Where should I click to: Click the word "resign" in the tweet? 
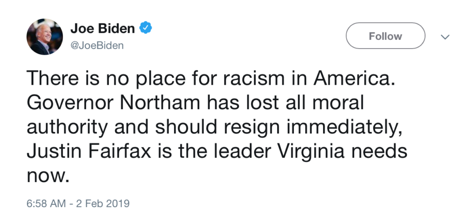click(251, 128)
